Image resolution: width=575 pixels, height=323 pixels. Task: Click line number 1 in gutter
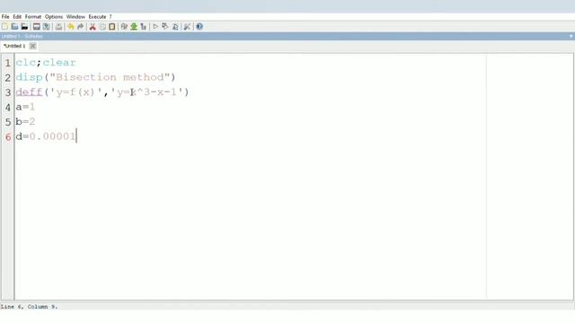(8, 63)
